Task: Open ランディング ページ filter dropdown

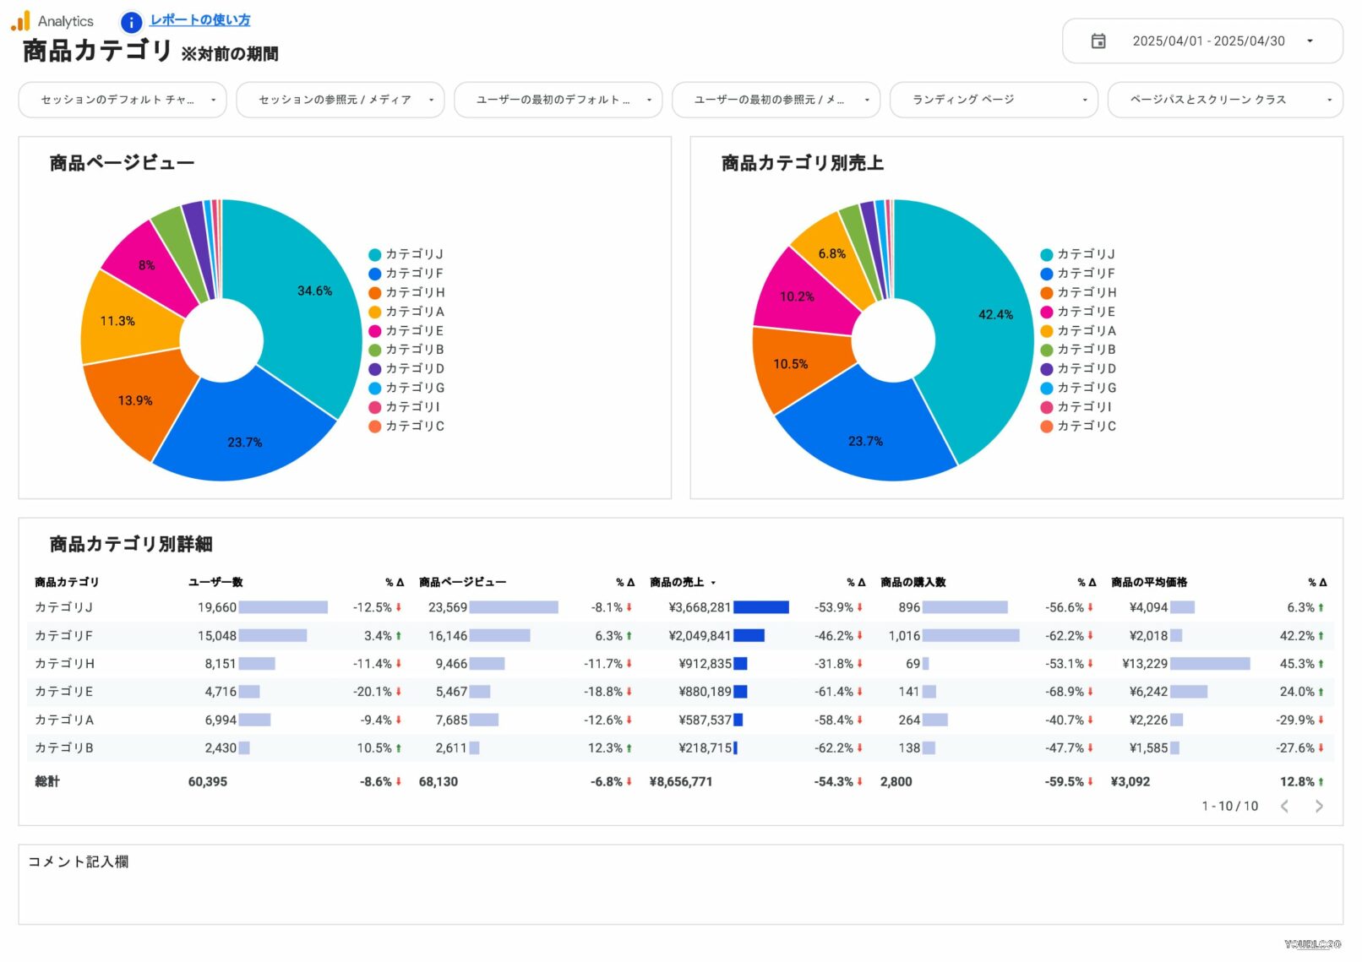Action: tap(994, 100)
